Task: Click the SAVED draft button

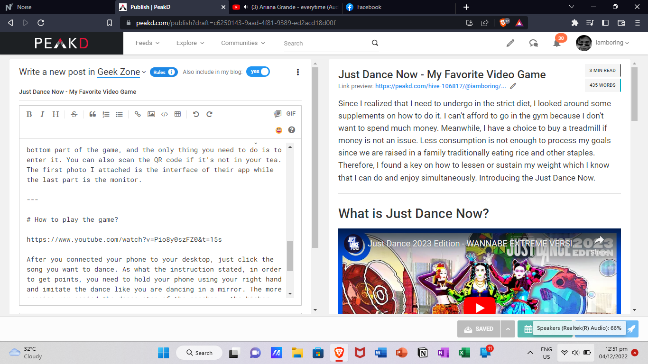Action: point(480,329)
